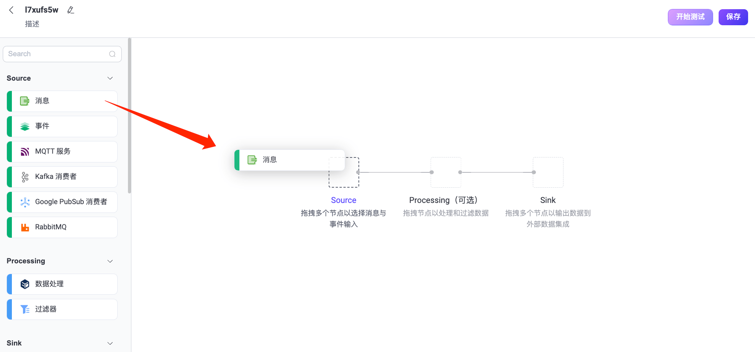Expand the Sink section
755x352 pixels.
pos(110,343)
